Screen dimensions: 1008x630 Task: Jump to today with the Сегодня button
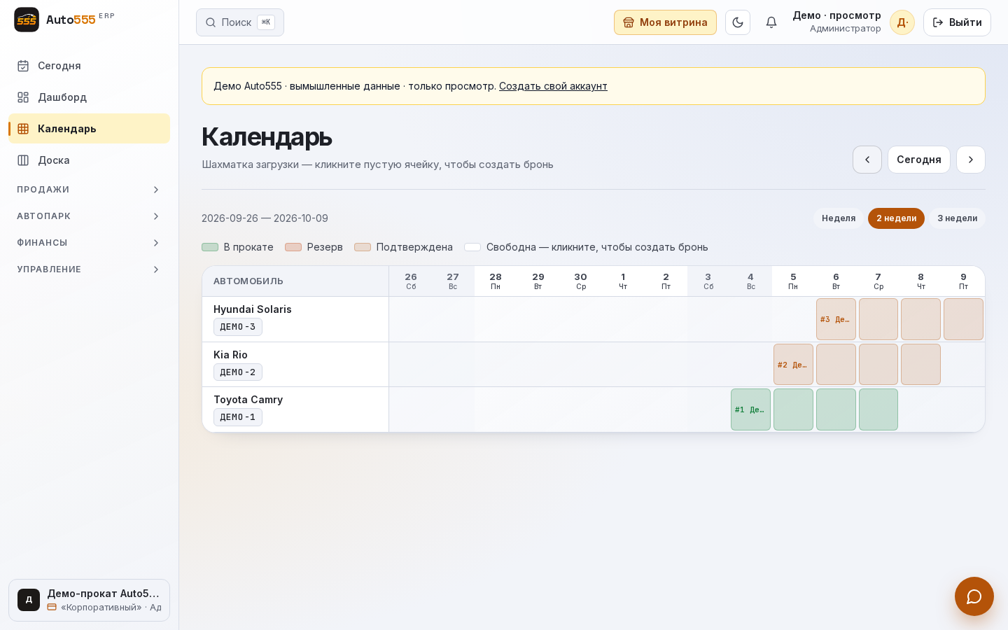919,160
